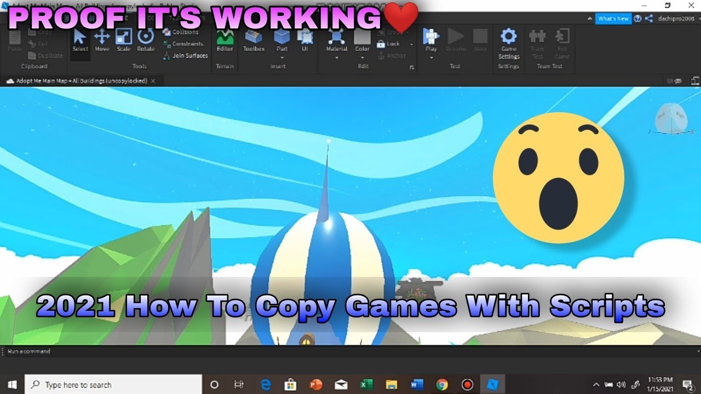Image resolution: width=701 pixels, height=394 pixels.
Task: Click Roblox Studio taskbar icon
Action: tap(492, 384)
